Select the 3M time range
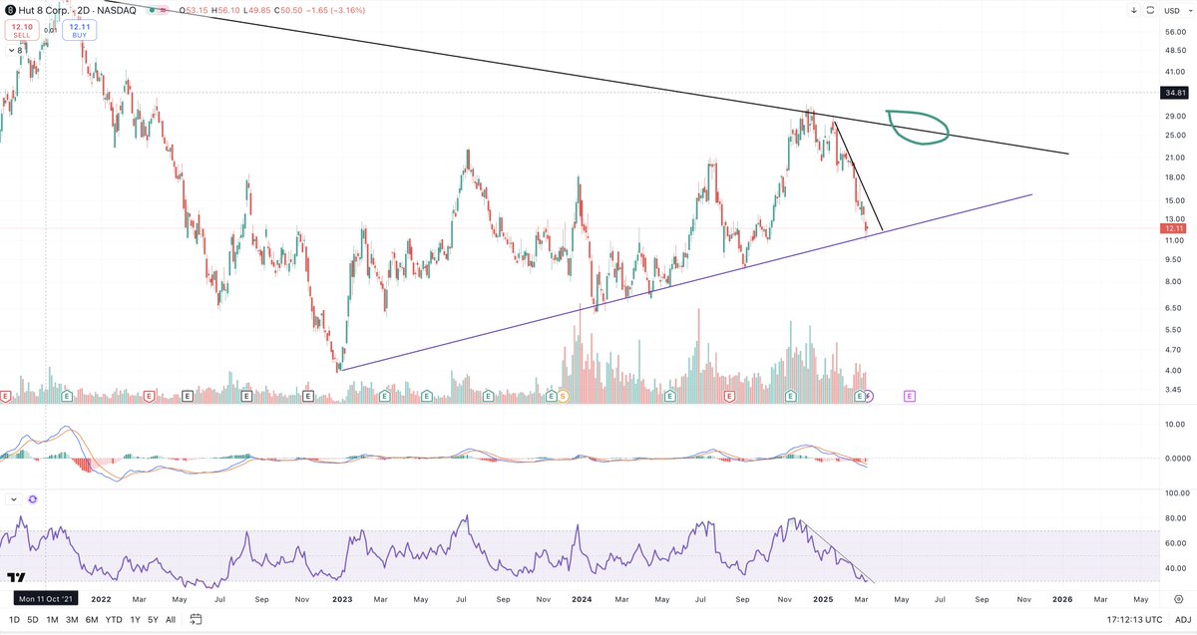Screen dimensions: 1197x635 pyautogui.click(x=73, y=619)
